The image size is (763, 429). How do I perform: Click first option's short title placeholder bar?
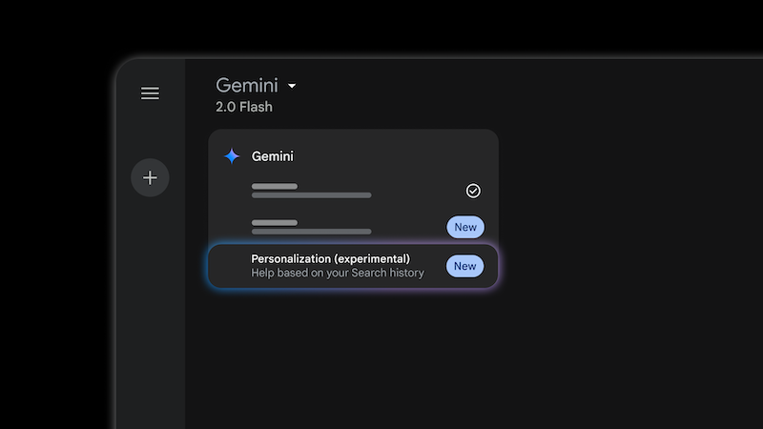tap(275, 186)
